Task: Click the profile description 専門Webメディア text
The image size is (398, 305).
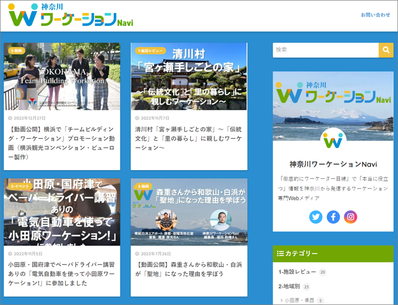Action: pos(298,198)
